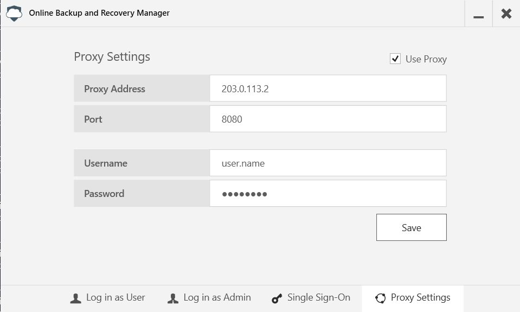
Task: Uncheck the Use Proxy checkbox
Action: [395, 59]
